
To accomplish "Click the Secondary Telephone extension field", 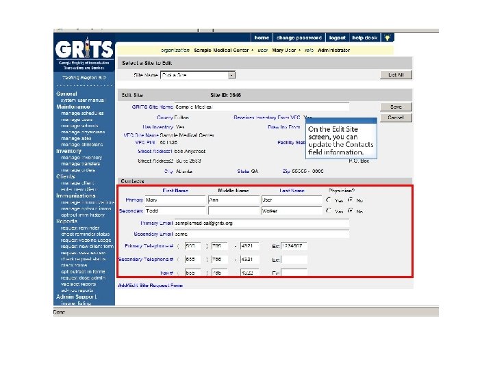I will [294, 260].
